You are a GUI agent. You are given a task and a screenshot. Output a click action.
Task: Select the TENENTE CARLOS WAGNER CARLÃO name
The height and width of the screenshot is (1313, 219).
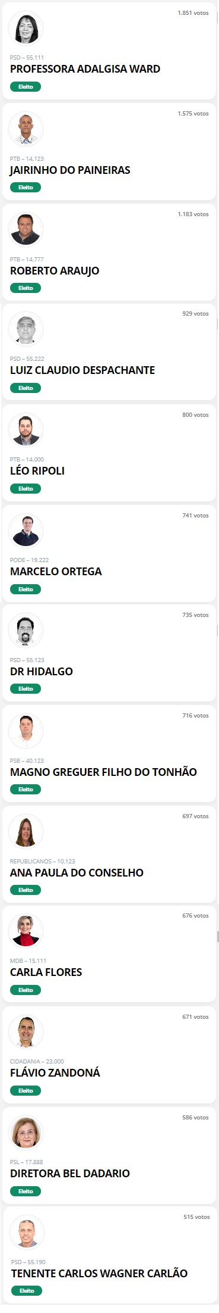point(99,1274)
